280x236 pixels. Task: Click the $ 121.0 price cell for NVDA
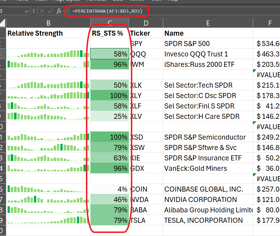(267, 199)
